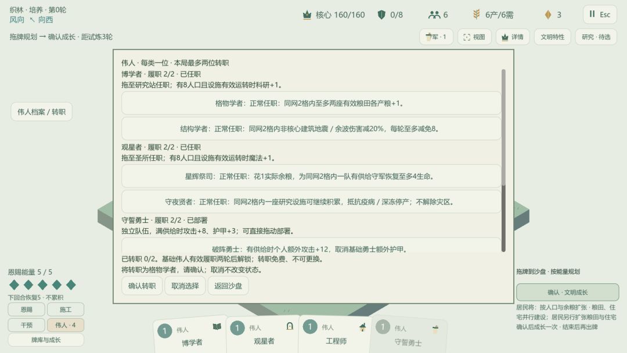Click the 取消选择 button

(x=185, y=286)
